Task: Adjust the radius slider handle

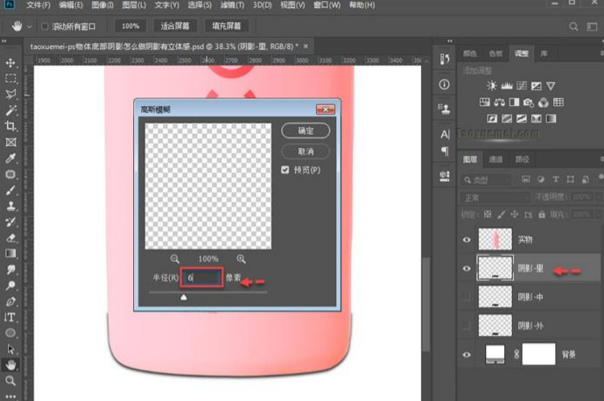Action: 184,297
